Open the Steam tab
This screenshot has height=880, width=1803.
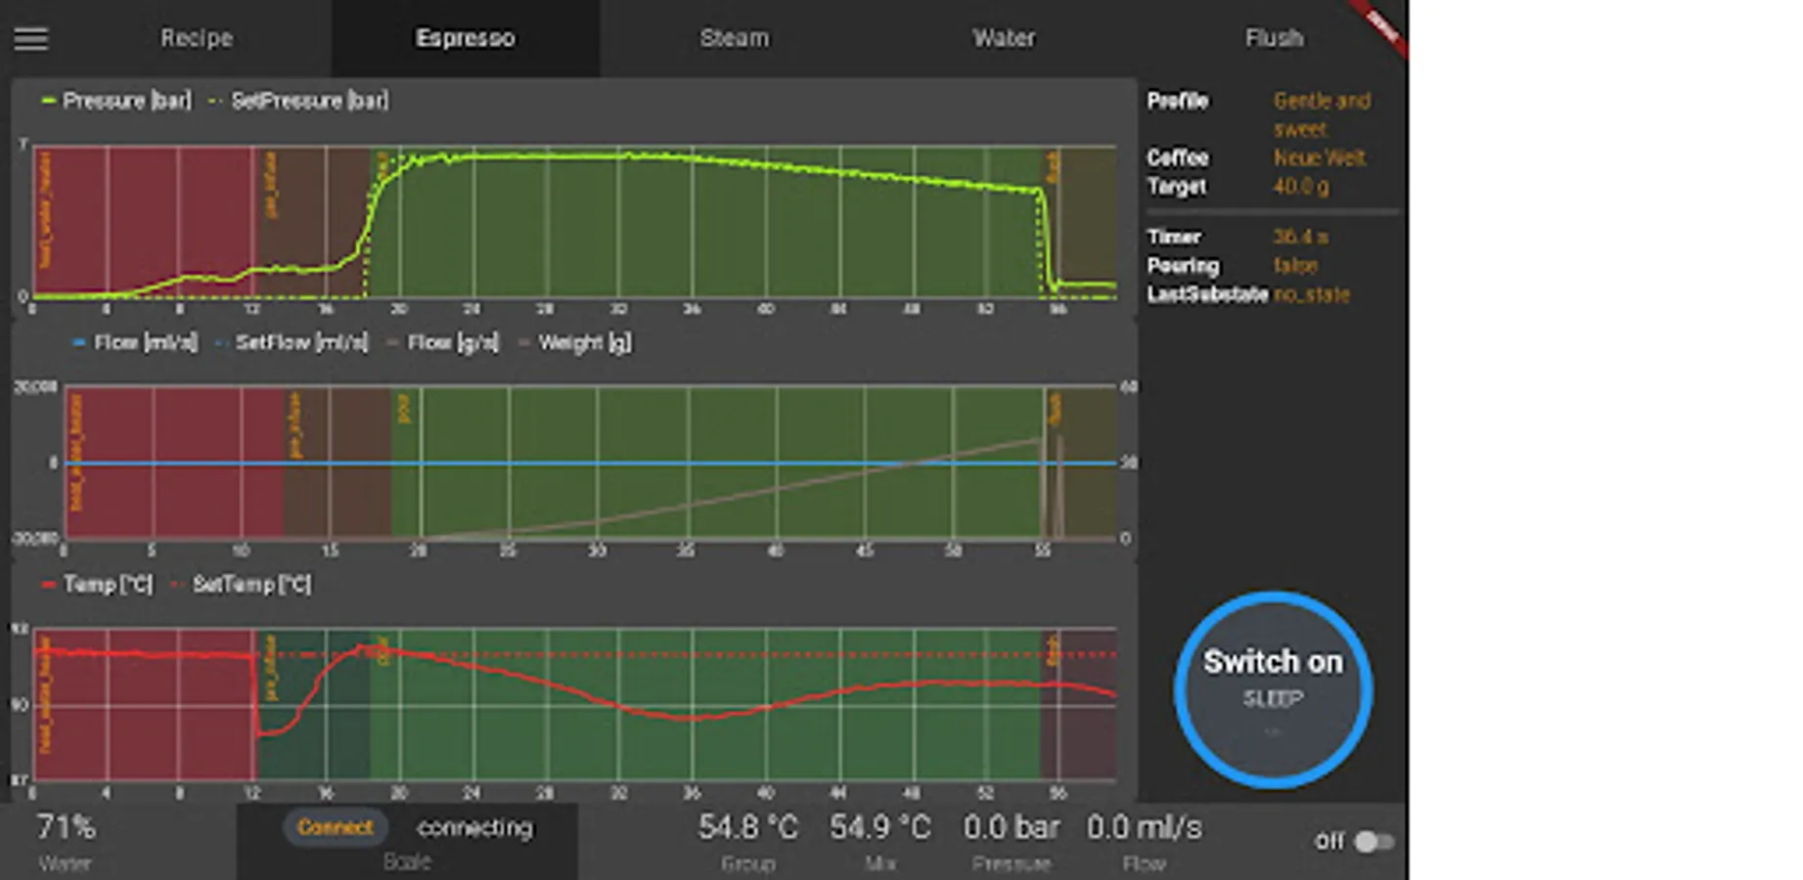tap(734, 38)
